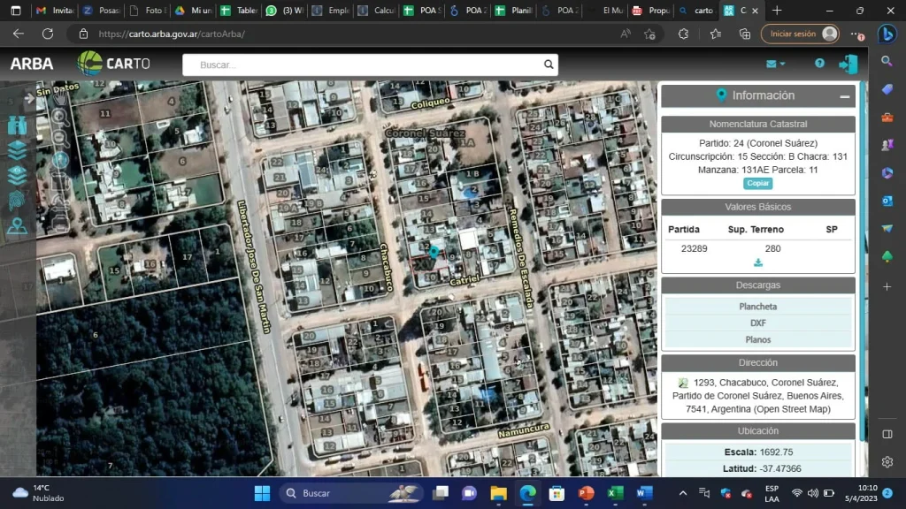Select the pan hand tool
Viewport: 906px width, 509px height.
coord(59,96)
